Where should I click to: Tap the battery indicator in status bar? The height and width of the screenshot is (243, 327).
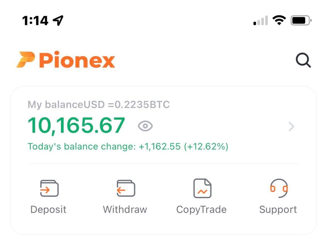click(x=301, y=21)
